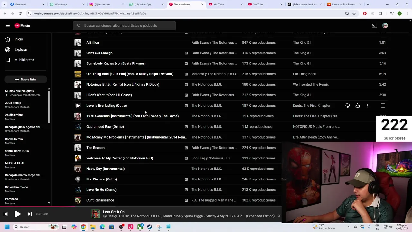Open the album We Invented The Remix
The height and width of the screenshot is (232, 412).
click(311, 84)
